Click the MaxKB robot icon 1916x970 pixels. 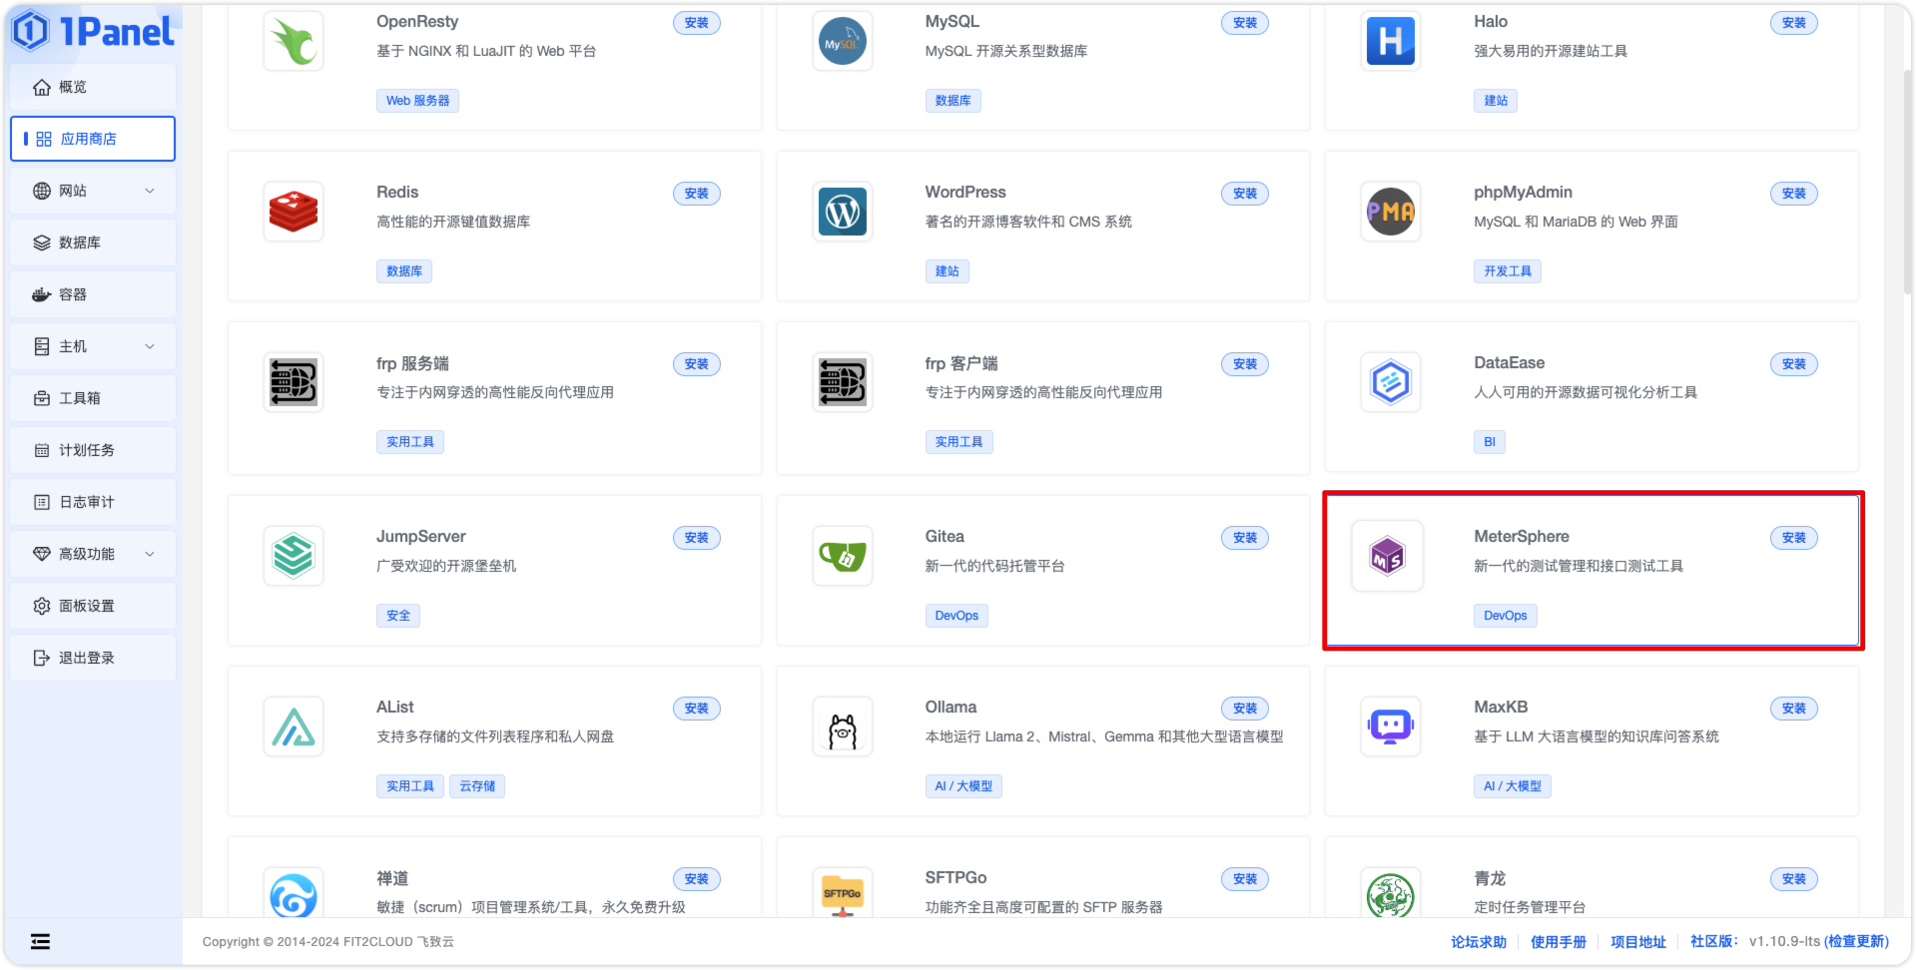(x=1391, y=727)
